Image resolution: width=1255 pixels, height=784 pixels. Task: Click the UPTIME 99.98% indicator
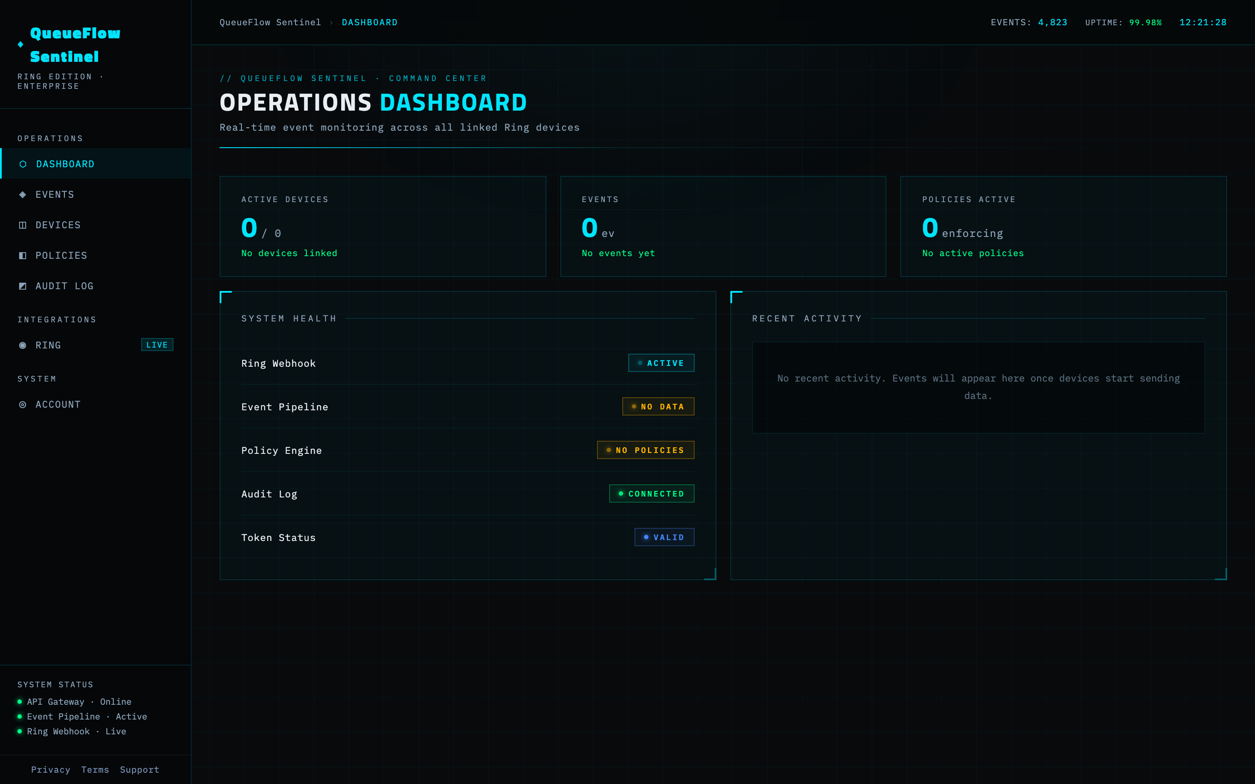(x=1124, y=22)
